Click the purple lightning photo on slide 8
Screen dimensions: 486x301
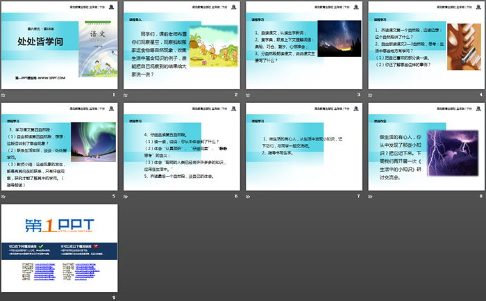tap(453, 154)
